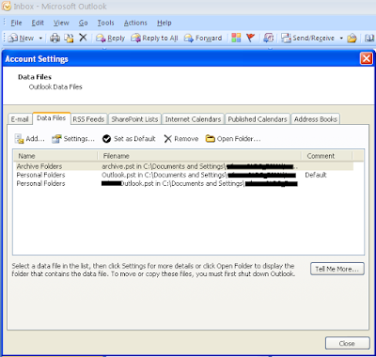The width and height of the screenshot is (376, 357).
Task: Click the Delete X icon in toolbar
Action: click(83, 38)
